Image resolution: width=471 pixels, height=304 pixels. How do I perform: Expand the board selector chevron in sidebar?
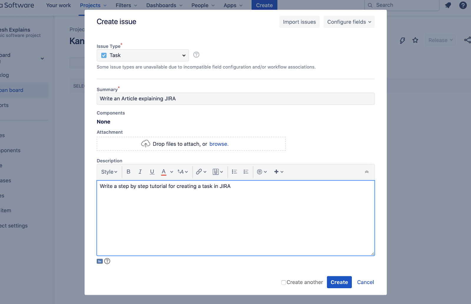(42, 58)
